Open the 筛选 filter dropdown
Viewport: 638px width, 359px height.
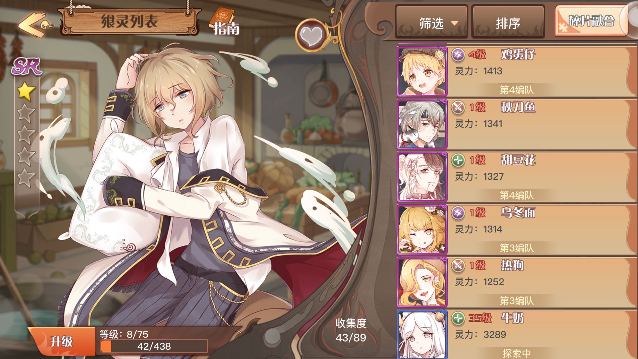pos(431,22)
